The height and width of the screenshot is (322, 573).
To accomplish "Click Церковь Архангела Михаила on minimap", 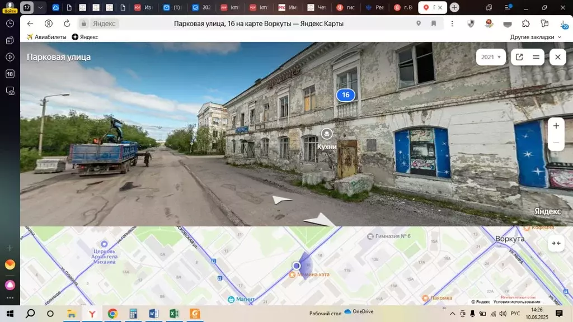I will click(x=105, y=253).
